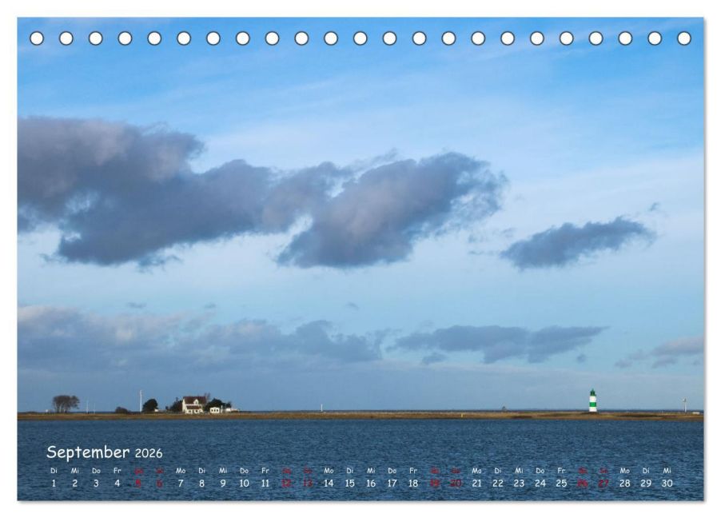Pick date 11 in the calendar row
Screen dimensions: 721x518
click(x=265, y=483)
